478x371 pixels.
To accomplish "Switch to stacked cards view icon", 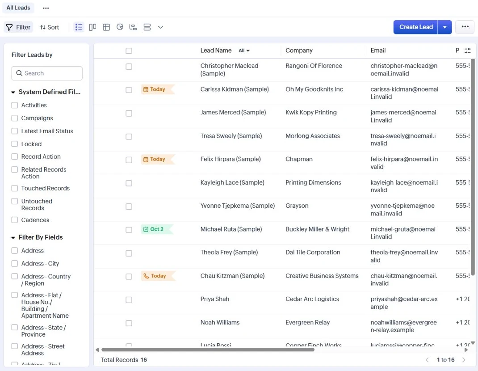I will point(147,27).
